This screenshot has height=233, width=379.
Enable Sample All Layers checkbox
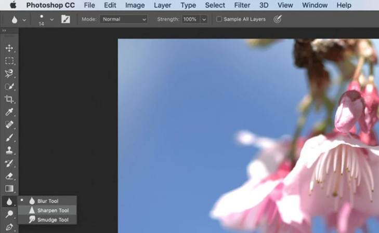219,19
